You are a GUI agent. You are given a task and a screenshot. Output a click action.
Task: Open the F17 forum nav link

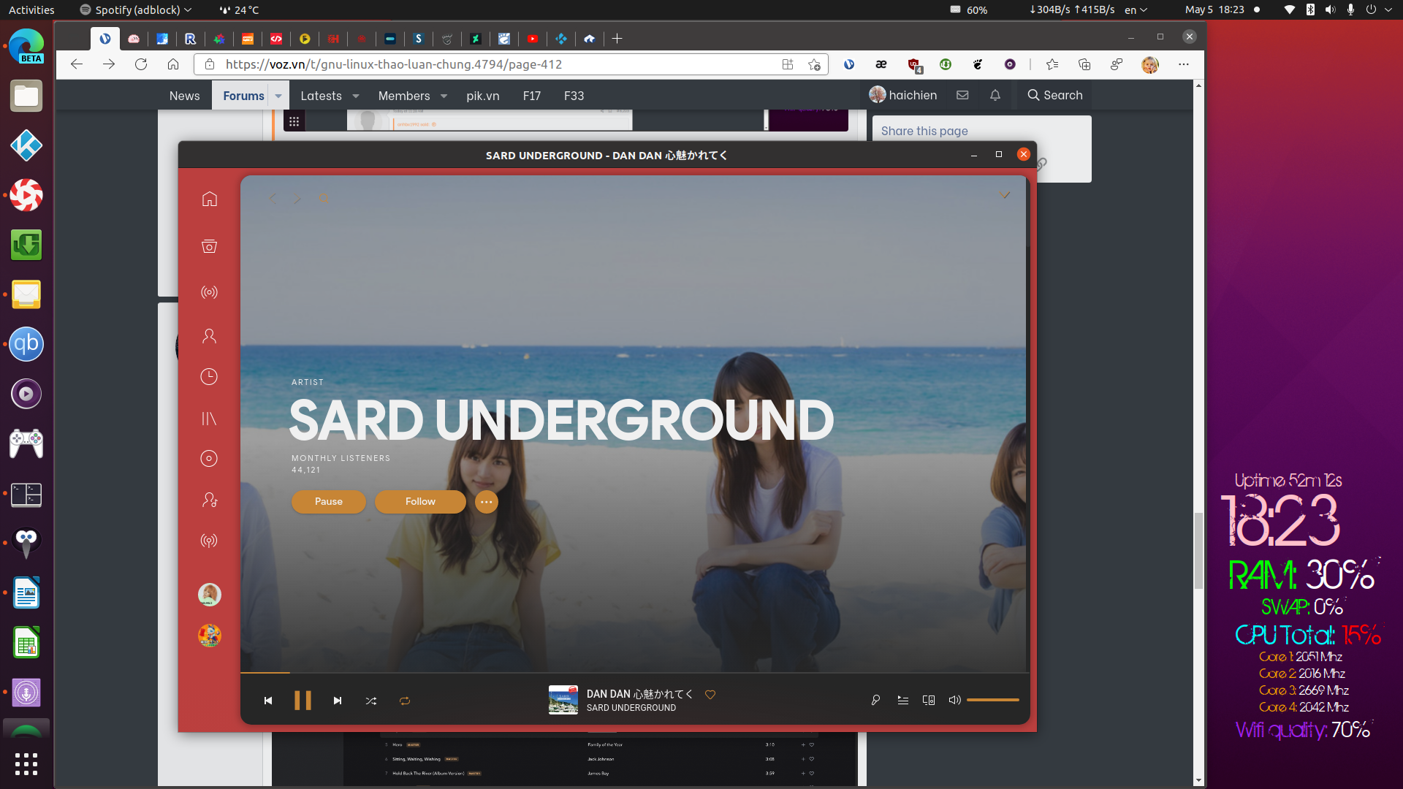532,96
